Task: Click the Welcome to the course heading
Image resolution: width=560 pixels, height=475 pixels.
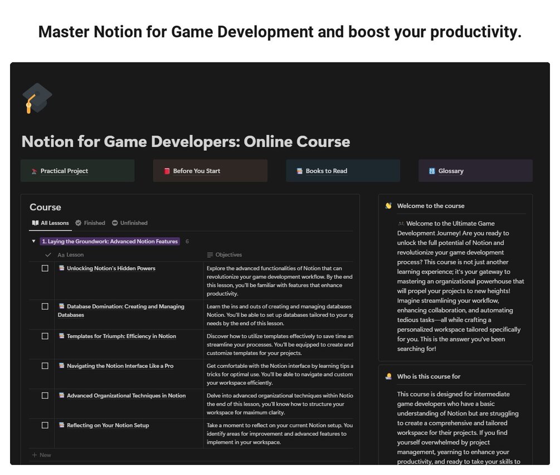Action: tap(431, 205)
